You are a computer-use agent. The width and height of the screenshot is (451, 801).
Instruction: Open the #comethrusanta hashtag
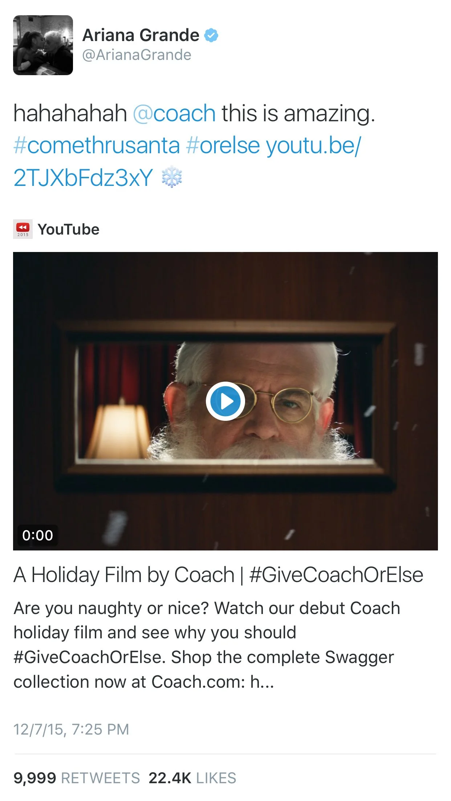(x=97, y=145)
